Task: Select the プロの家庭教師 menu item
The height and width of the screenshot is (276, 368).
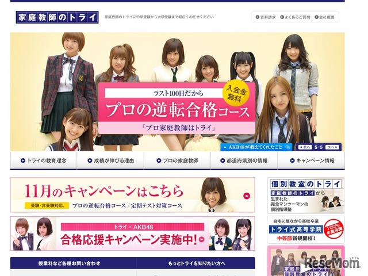Action: click(x=177, y=160)
